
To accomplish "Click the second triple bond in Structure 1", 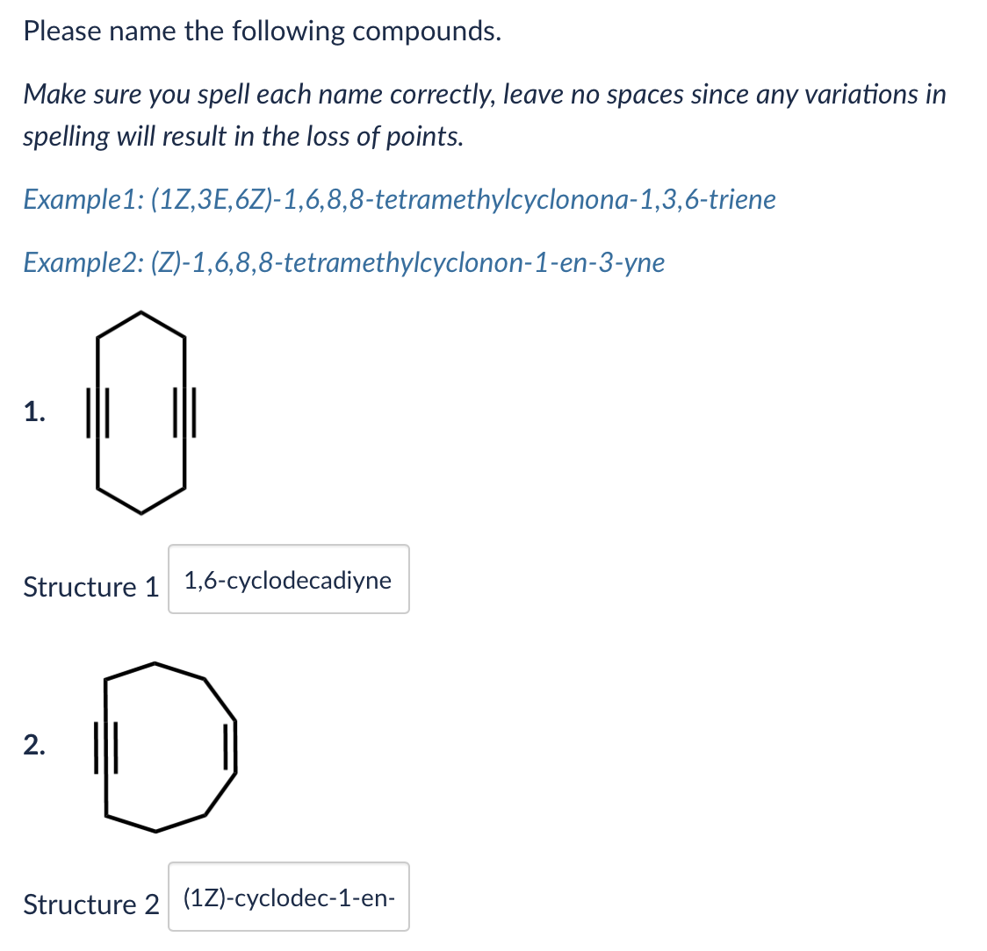I will 186,414.
